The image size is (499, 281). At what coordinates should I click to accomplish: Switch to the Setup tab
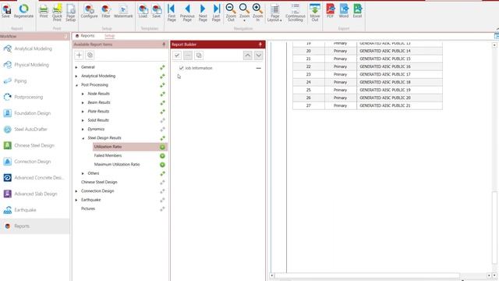pyautogui.click(x=109, y=36)
